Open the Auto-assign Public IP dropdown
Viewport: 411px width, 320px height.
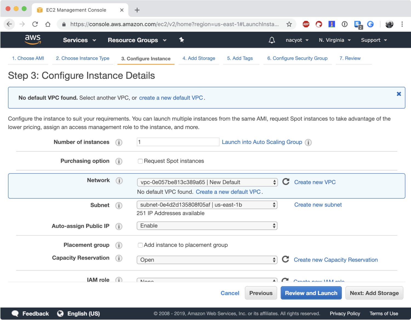click(x=207, y=226)
